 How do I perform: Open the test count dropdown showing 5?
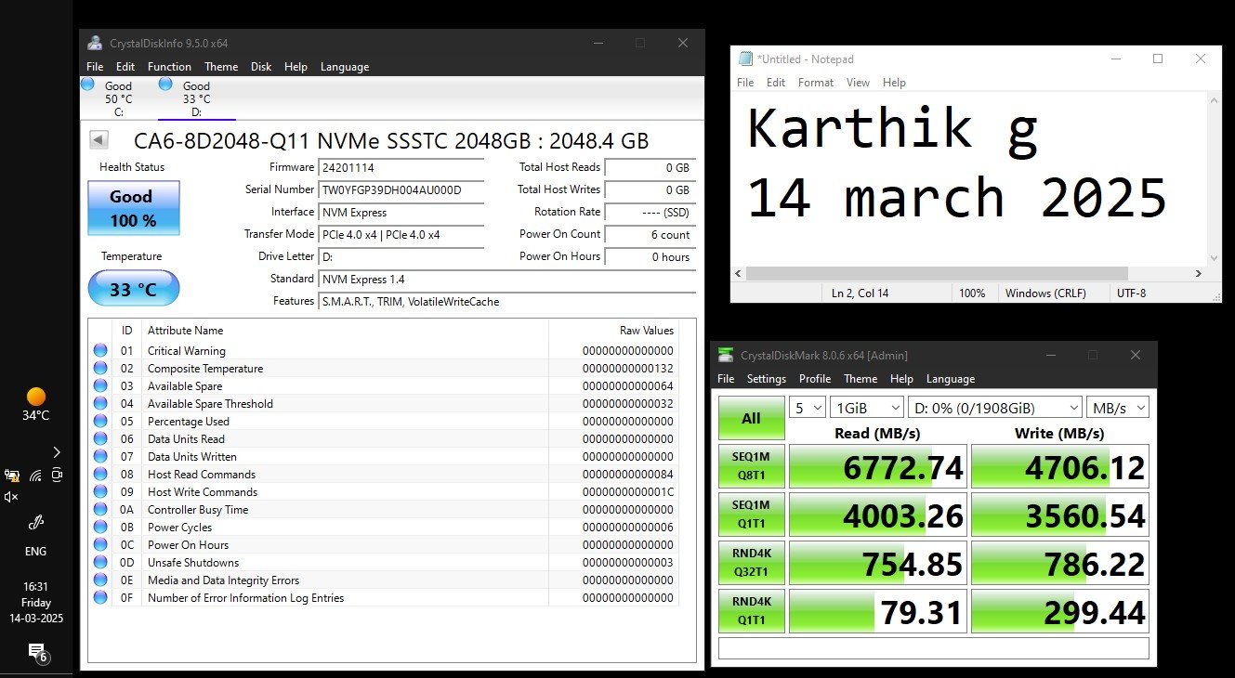pos(807,407)
